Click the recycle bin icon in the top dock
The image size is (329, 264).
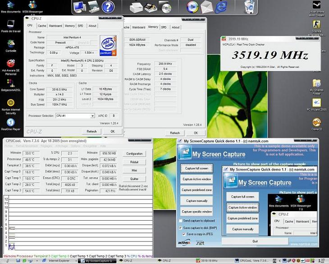click(x=250, y=7)
